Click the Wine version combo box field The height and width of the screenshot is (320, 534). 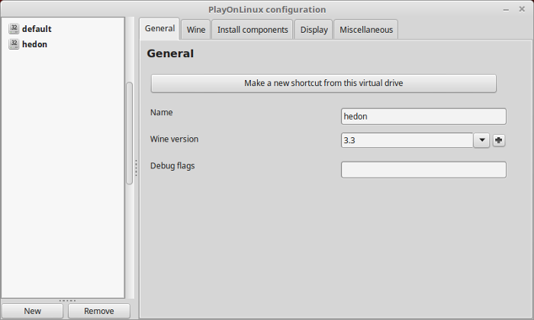click(407, 140)
